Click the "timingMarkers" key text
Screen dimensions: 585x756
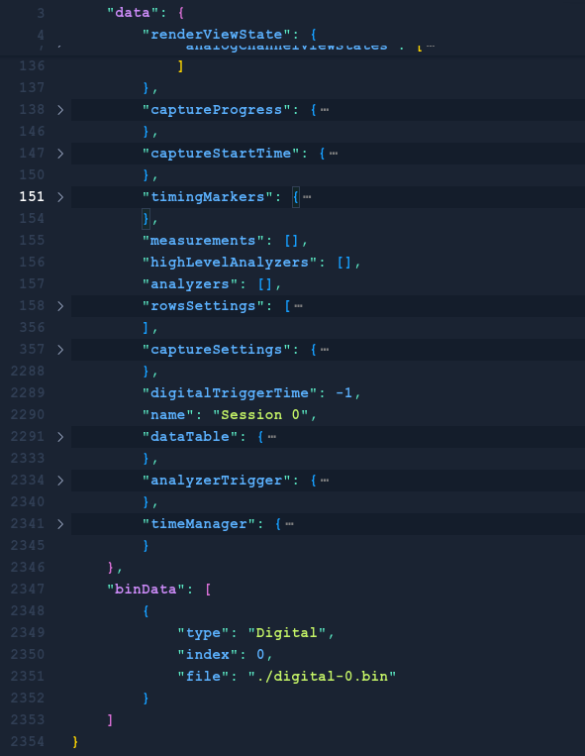(208, 197)
